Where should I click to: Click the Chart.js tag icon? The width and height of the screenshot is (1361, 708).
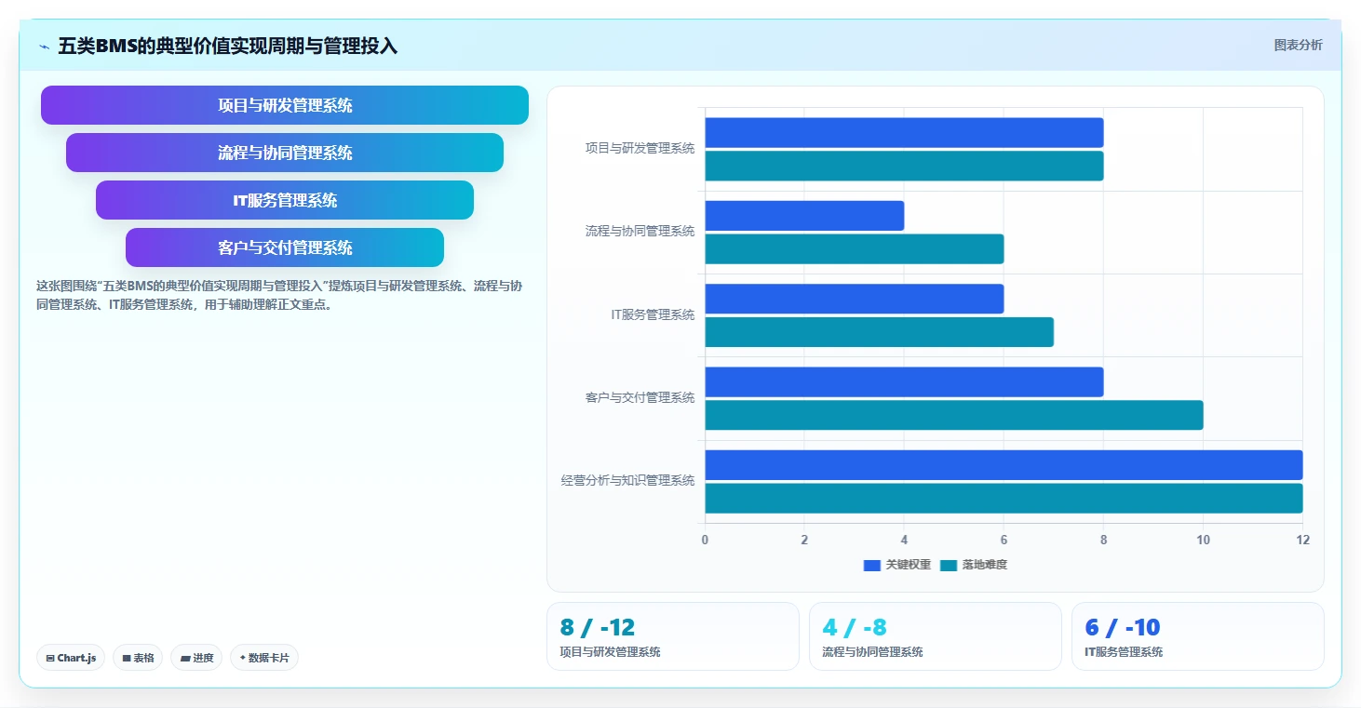(50, 658)
